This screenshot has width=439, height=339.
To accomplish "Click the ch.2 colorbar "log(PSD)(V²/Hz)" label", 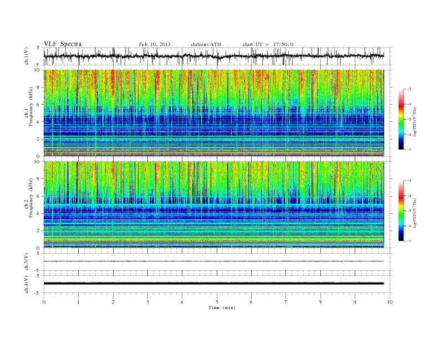I will pos(415,212).
